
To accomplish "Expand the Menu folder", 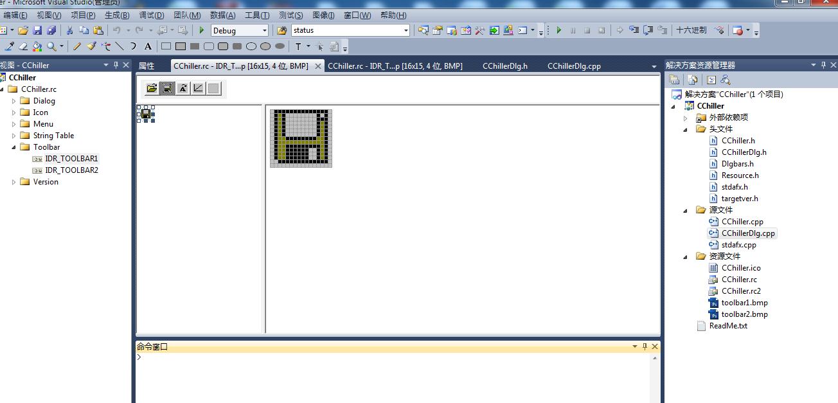I will (14, 124).
